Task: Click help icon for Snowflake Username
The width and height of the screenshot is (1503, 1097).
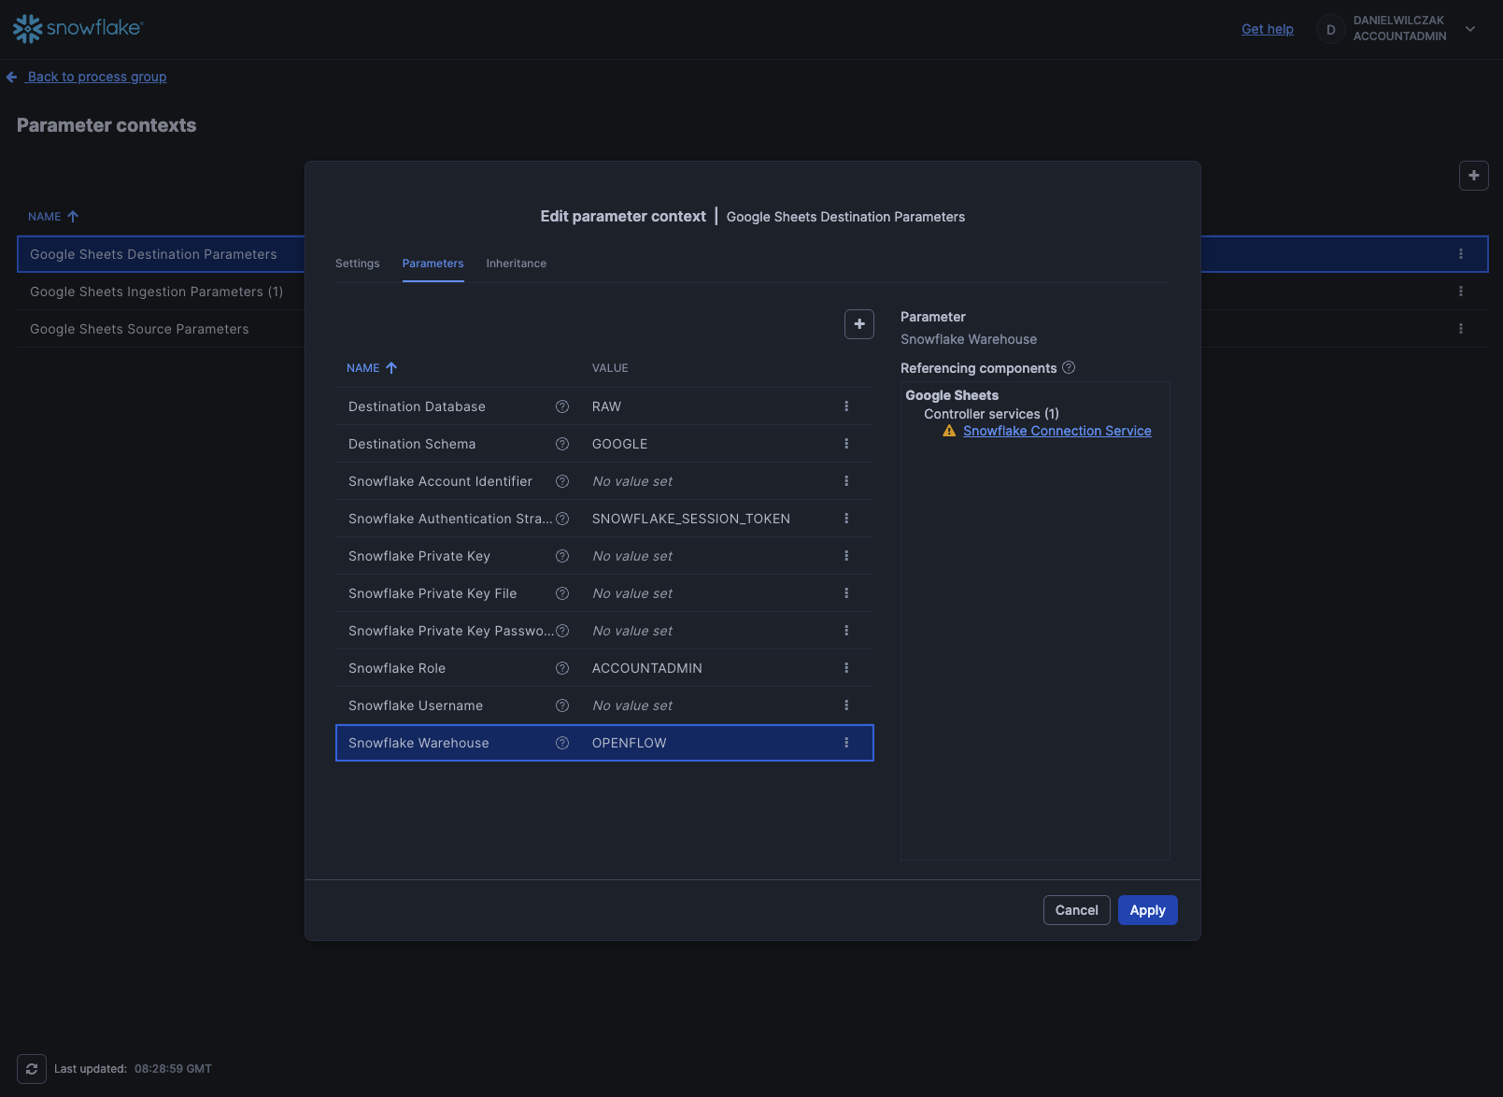Action: click(562, 705)
